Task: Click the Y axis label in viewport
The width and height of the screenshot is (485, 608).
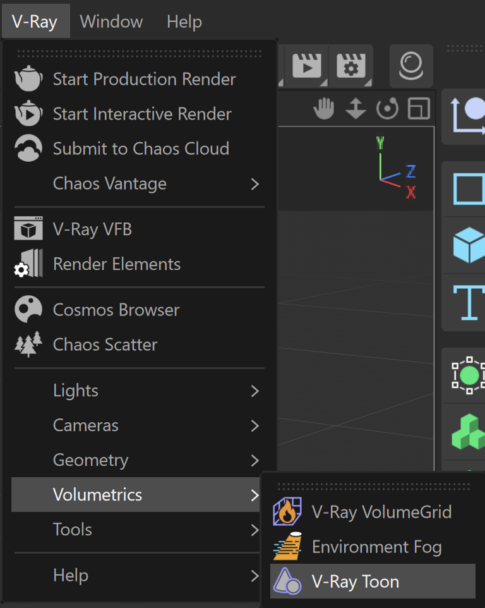Action: pyautogui.click(x=380, y=143)
